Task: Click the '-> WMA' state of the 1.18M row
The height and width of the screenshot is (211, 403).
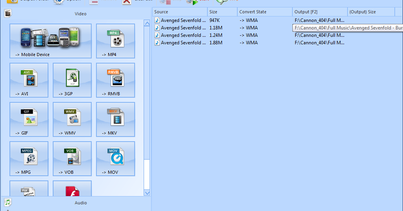Action: coord(249,28)
